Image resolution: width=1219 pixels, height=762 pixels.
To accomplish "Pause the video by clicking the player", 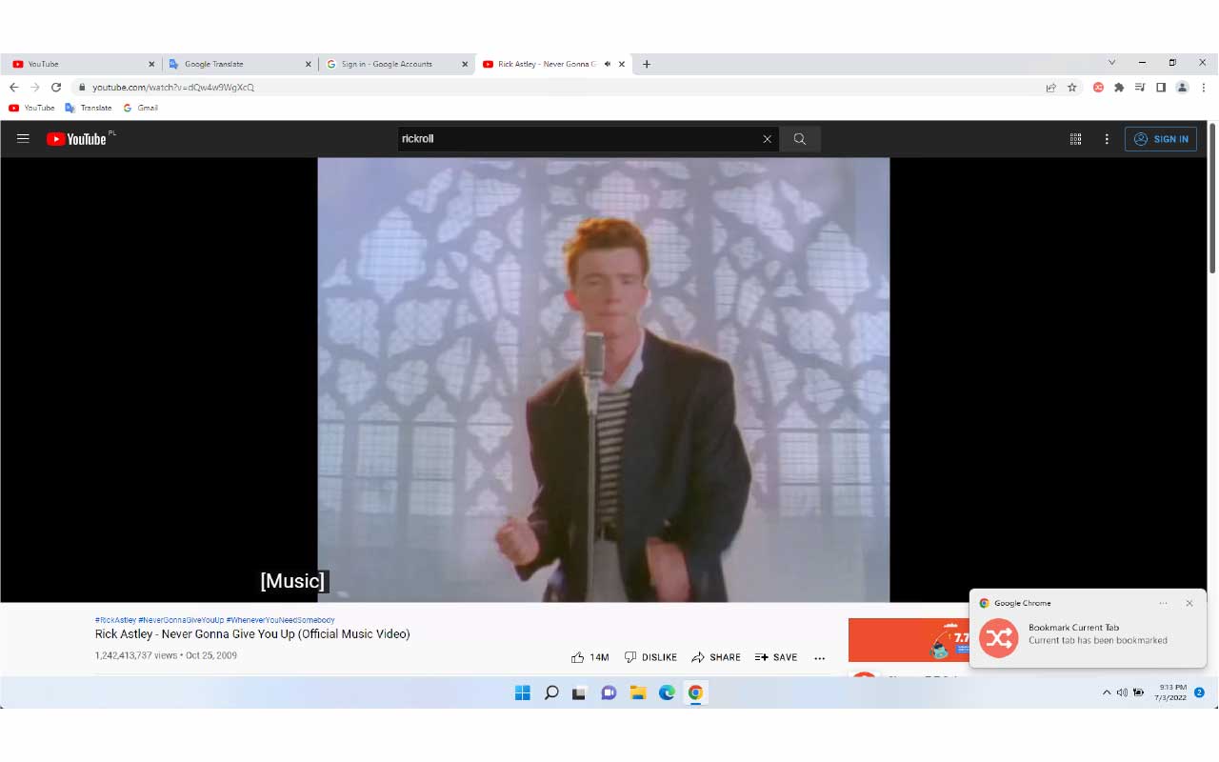I will [603, 379].
